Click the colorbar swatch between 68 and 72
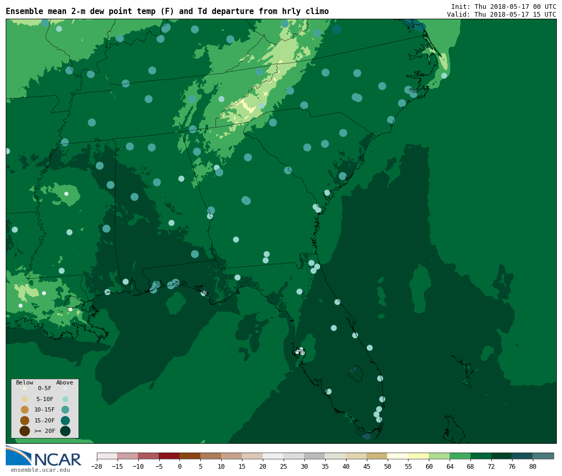The width and height of the screenshot is (562, 476). pyautogui.click(x=481, y=456)
